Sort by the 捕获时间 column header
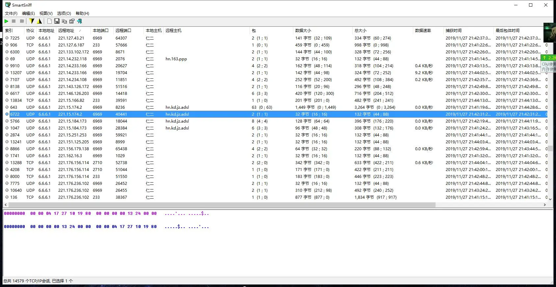 pyautogui.click(x=468, y=30)
